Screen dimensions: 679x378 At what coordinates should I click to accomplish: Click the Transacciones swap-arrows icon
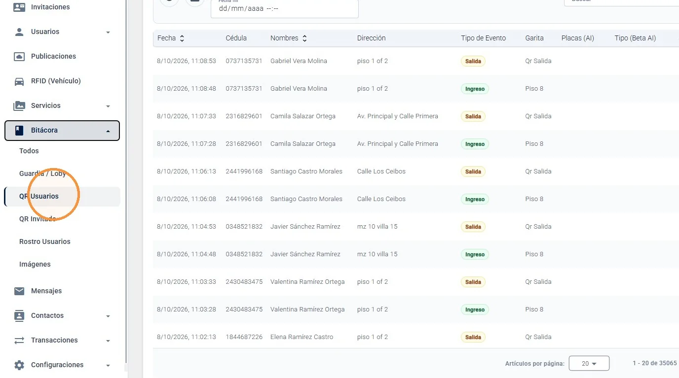[x=19, y=340]
